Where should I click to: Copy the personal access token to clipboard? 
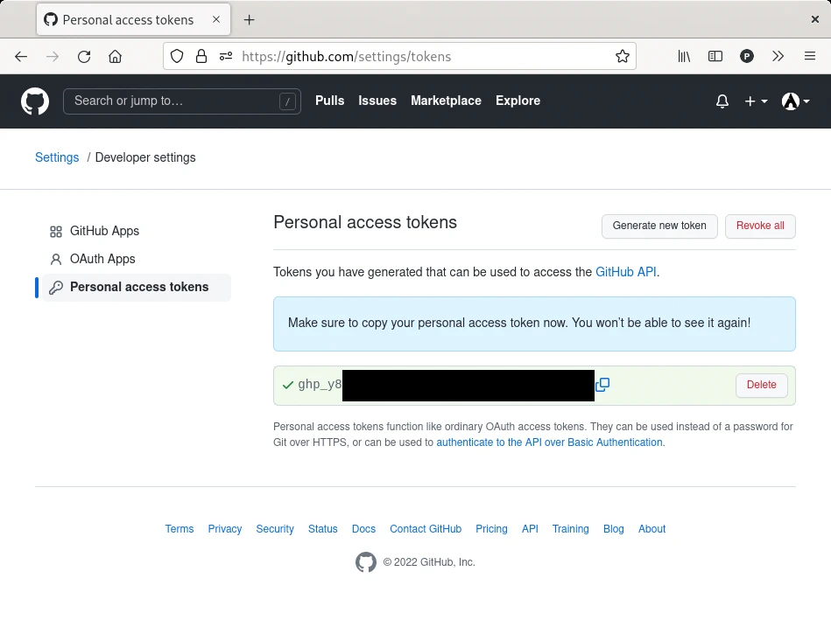click(602, 385)
